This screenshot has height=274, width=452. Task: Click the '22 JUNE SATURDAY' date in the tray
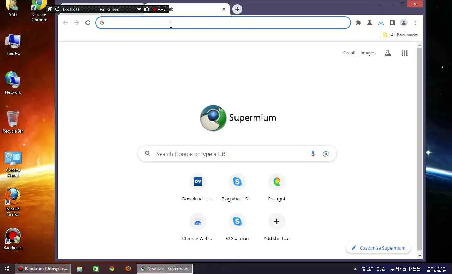[x=436, y=269]
